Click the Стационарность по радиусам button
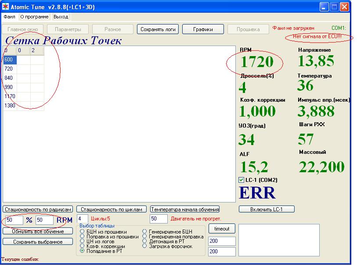 coord(37,209)
